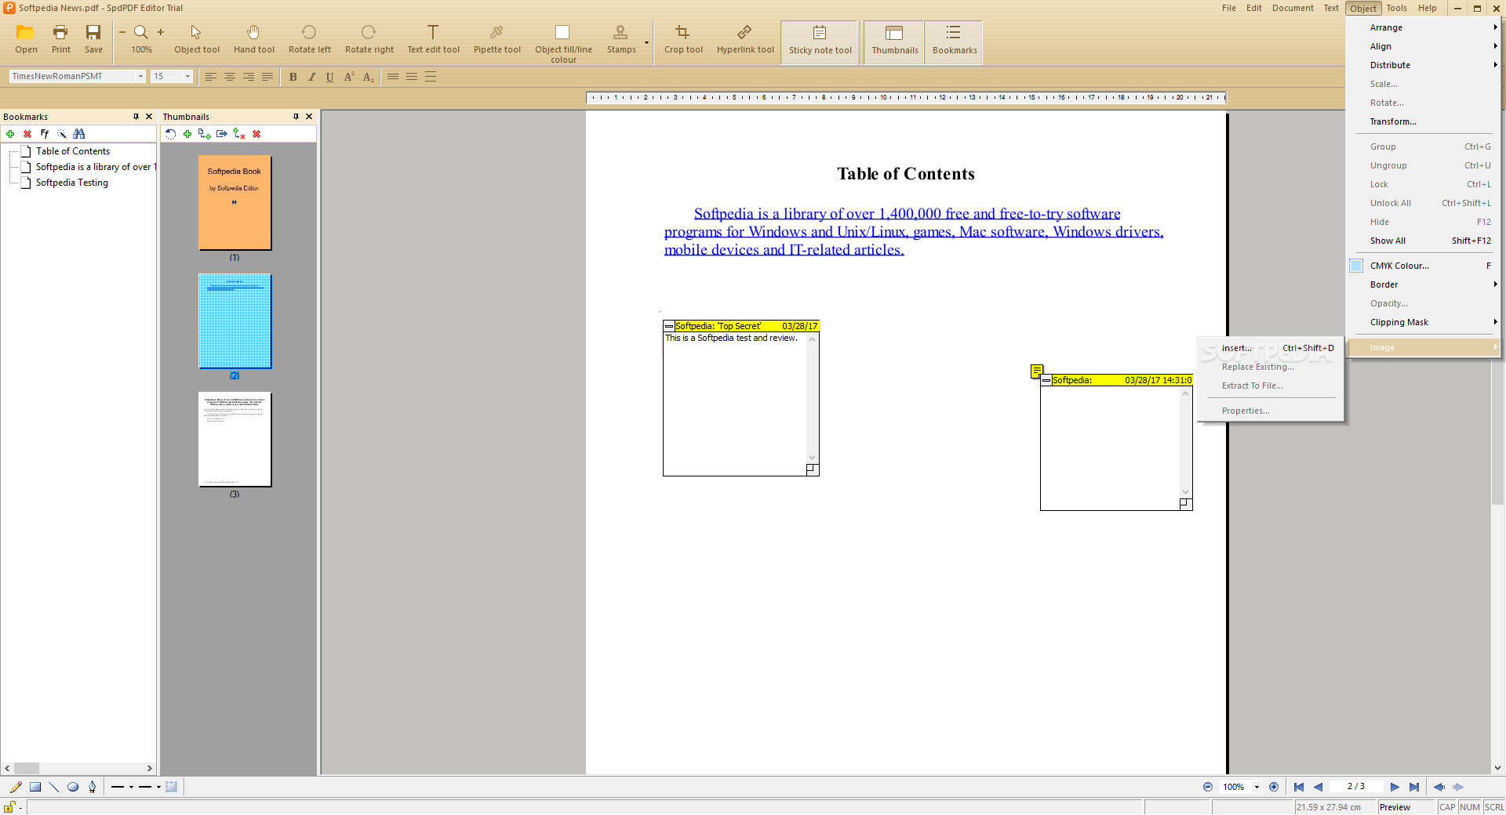Expand the Distribute submenu
Image resolution: width=1506 pixels, height=815 pixels.
[1423, 65]
